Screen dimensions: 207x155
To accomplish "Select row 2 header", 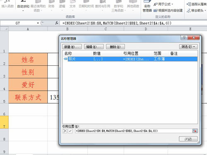I will [x=4, y=60].
